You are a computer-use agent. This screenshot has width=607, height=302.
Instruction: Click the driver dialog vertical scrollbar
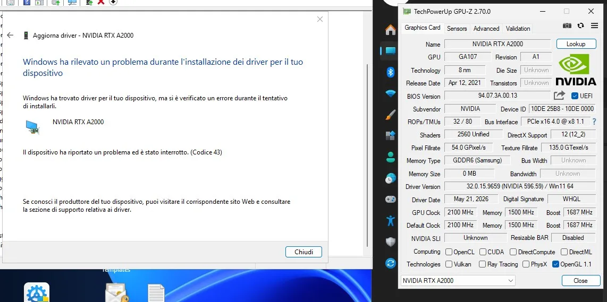(x=368, y=154)
